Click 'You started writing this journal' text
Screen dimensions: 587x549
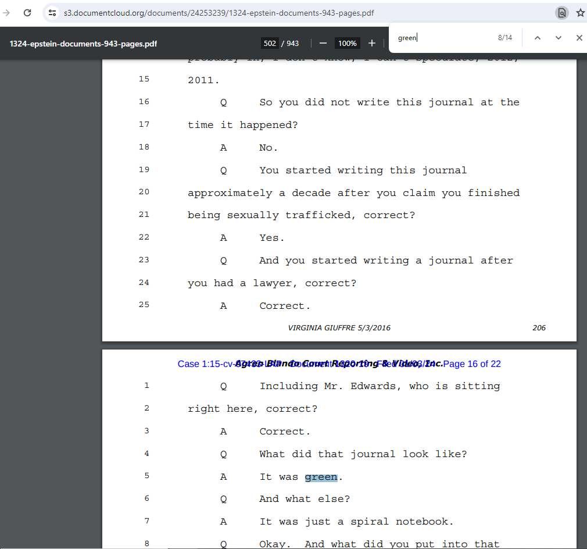tap(363, 170)
